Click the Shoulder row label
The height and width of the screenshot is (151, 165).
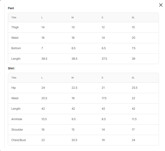(x=17, y=130)
